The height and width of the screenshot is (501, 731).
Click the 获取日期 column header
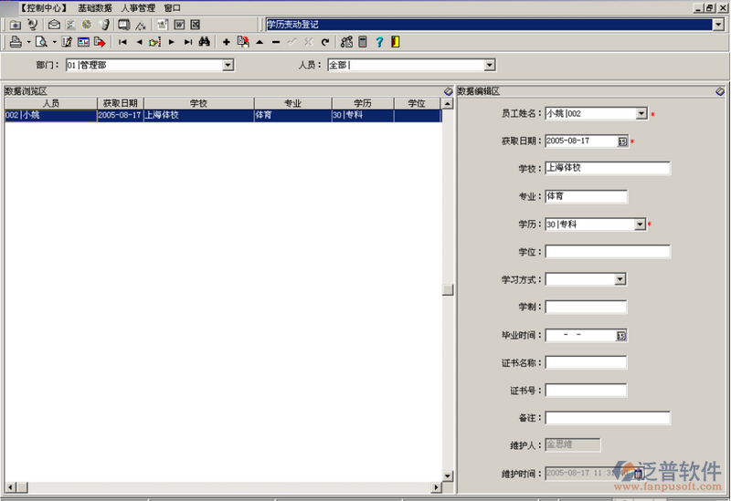pyautogui.click(x=121, y=103)
